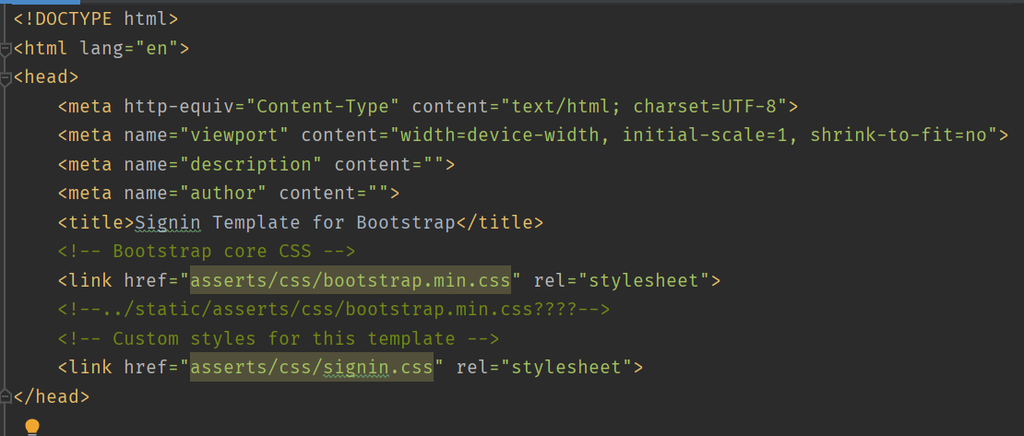Click rel="stylesheet" on the signin.css line
1024x436 pixels.
[x=544, y=368]
